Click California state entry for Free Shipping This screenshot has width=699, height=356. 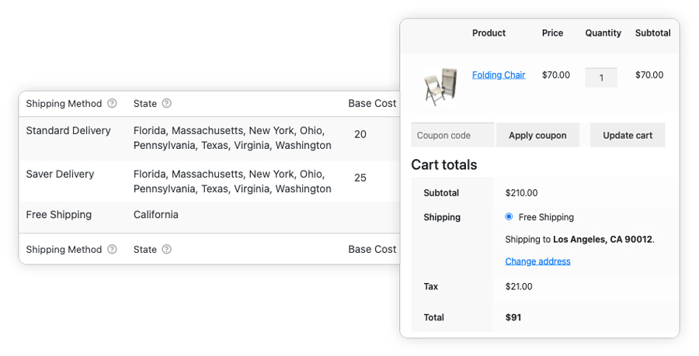(156, 215)
